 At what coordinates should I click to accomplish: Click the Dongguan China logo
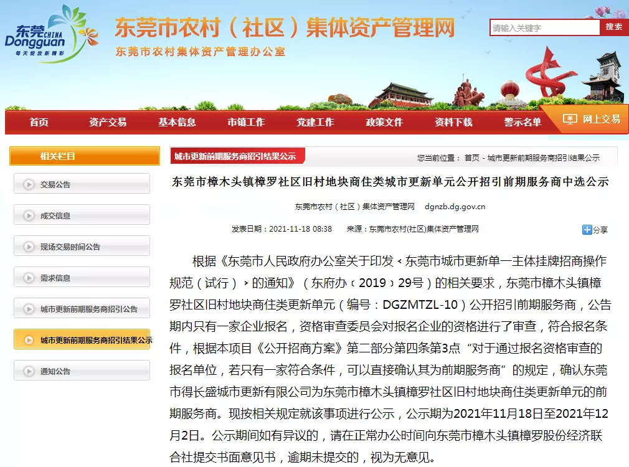point(51,34)
